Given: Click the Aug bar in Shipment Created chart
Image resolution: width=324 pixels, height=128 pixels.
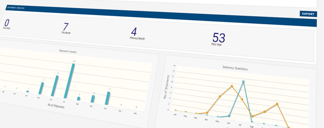Looking at the screenshot, I should coord(78,98).
